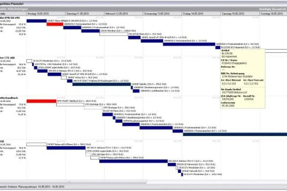Click the small blue bar above the yellow tooltip
The height and width of the screenshot is (191, 287).
pos(218,47)
